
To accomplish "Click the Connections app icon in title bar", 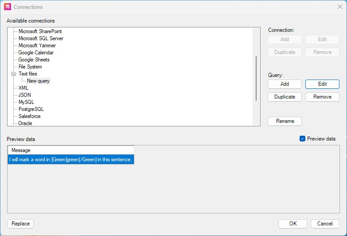I will click(x=7, y=7).
